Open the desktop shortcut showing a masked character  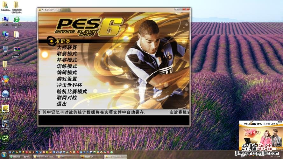pyautogui.click(x=6, y=126)
